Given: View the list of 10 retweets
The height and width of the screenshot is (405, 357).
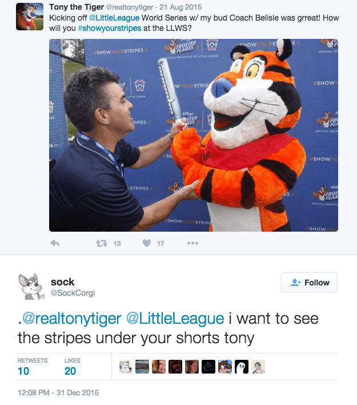Looking at the screenshot, I should (33, 367).
